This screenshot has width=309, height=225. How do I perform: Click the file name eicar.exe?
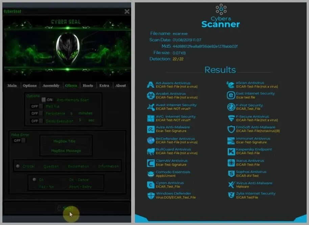(x=180, y=34)
